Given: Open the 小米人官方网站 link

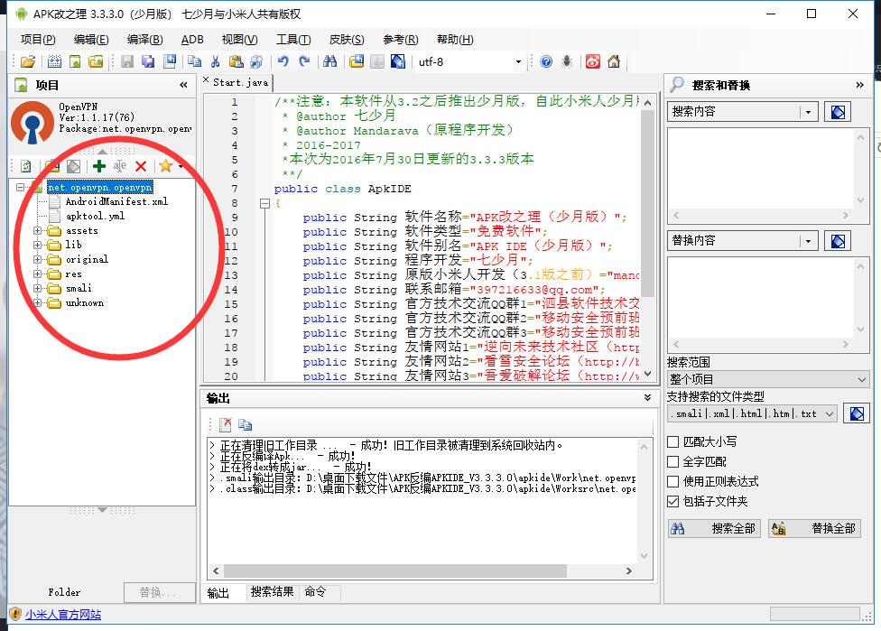Looking at the screenshot, I should pyautogui.click(x=63, y=615).
